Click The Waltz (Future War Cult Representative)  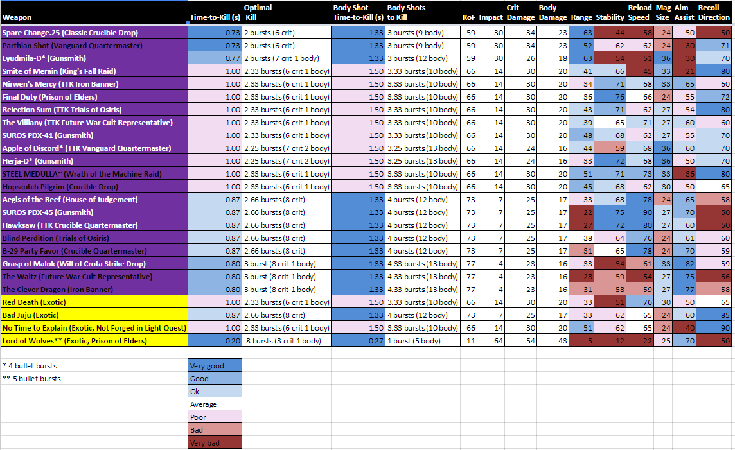[94, 276]
